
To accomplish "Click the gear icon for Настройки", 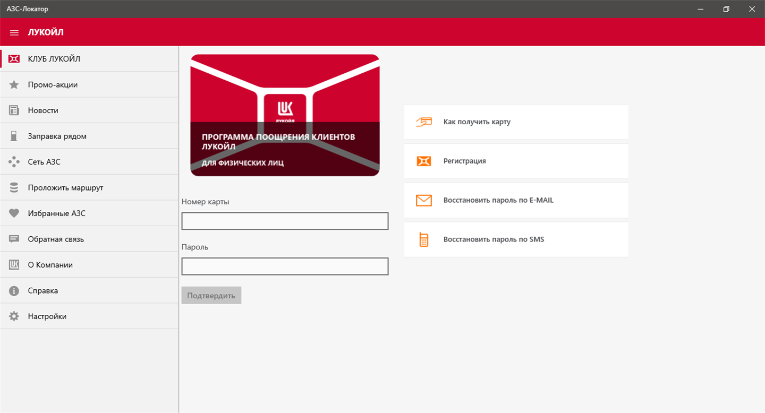I will coord(14,316).
